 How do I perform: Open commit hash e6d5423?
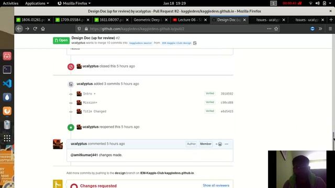click(227, 111)
